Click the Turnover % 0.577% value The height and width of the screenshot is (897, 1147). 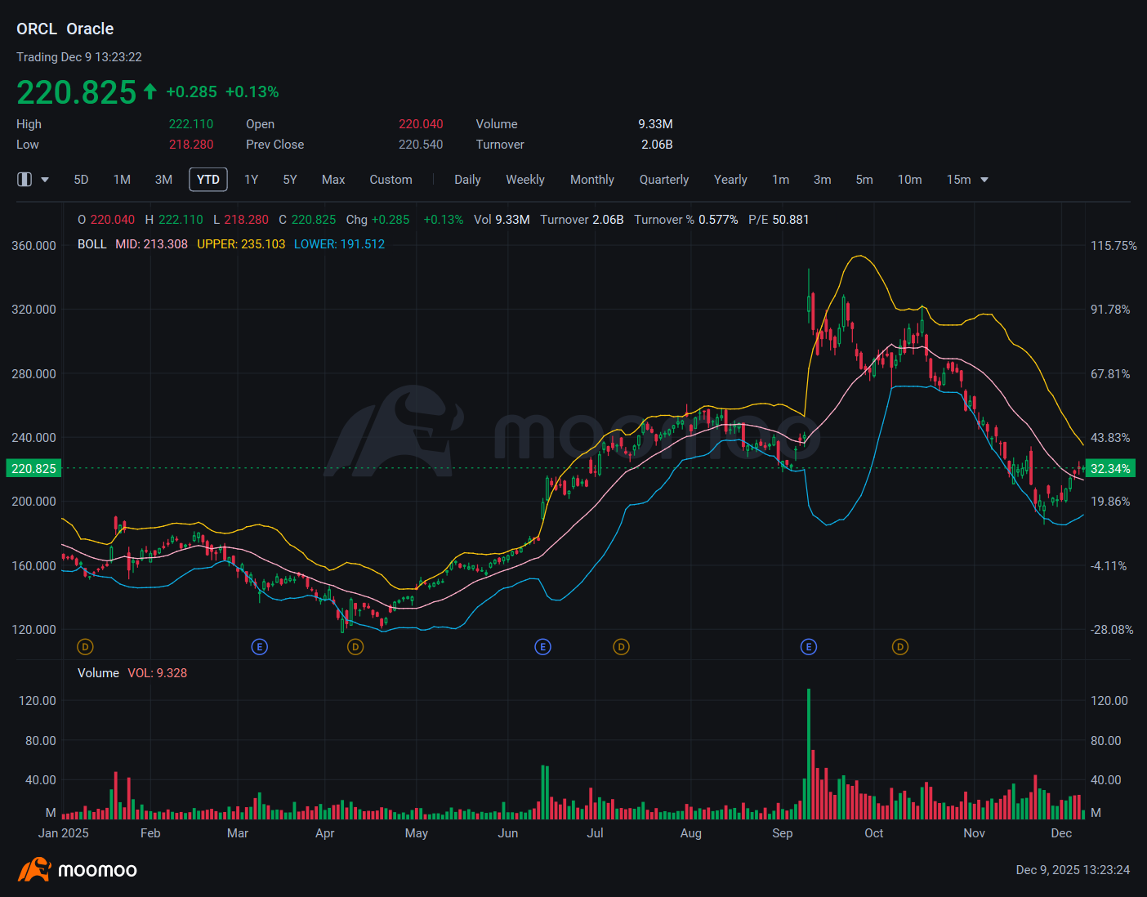coord(686,220)
